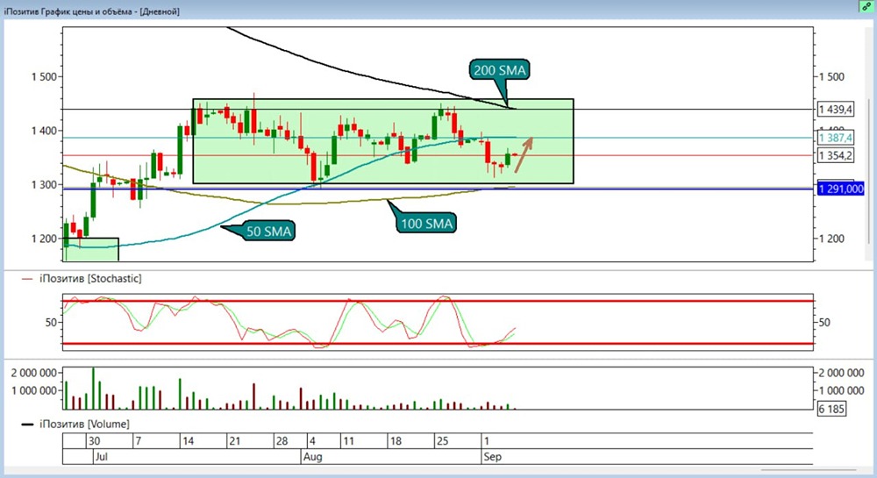
Task: Click the 6 185 volume value tag
Action: (831, 409)
